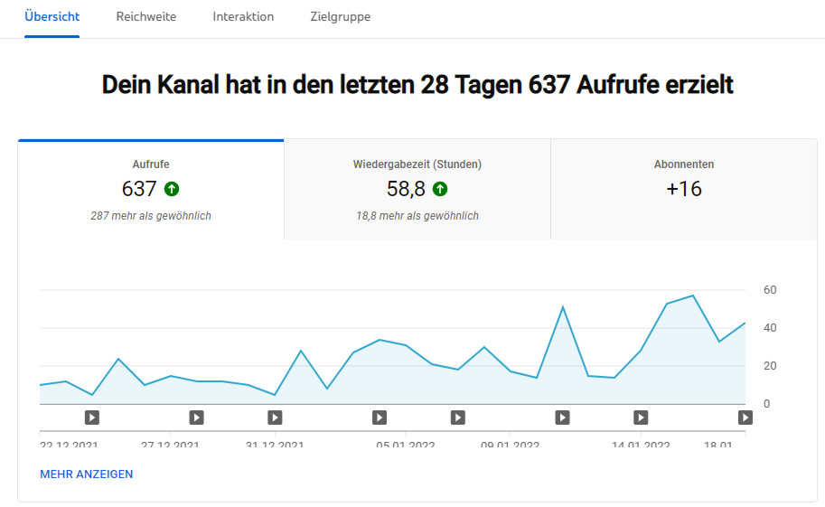The image size is (825, 507).
Task: Click the MEHR ANZEIGEN link
Action: pos(87,474)
